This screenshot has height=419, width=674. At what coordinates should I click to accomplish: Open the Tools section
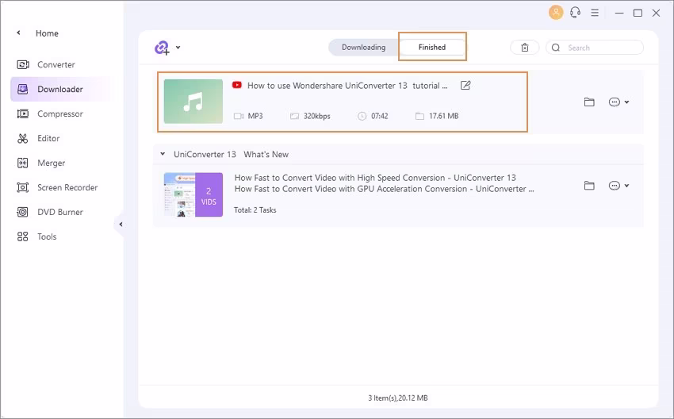47,236
